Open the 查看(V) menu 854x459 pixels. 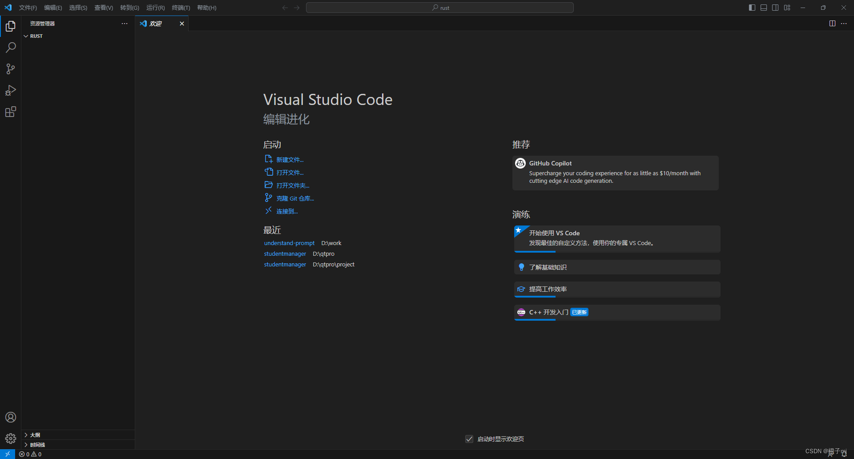click(104, 8)
